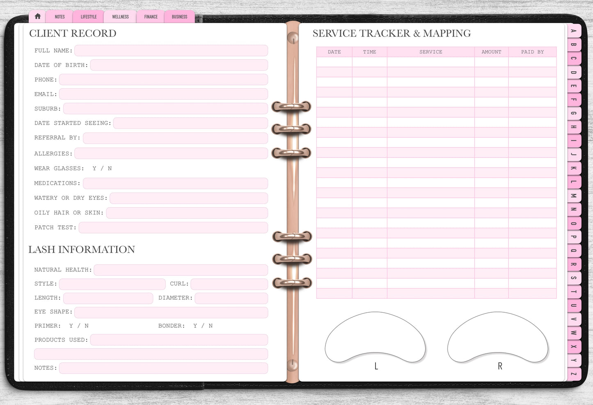
Task: Select the Allergies text field
Action: [171, 153]
